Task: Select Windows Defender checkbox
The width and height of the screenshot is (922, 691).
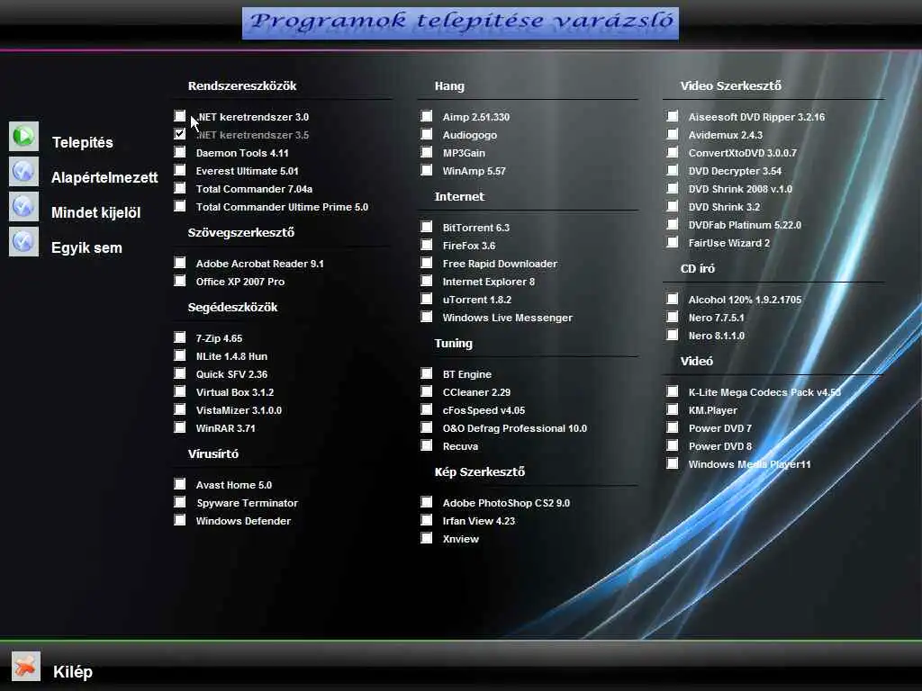Action: [180, 520]
